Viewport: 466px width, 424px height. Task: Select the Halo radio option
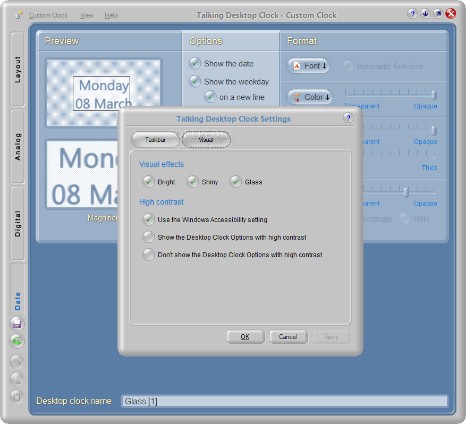[405, 218]
